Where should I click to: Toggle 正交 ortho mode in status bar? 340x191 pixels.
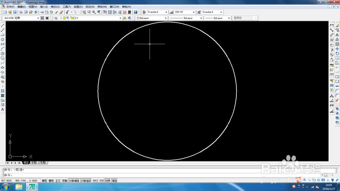click(58, 180)
